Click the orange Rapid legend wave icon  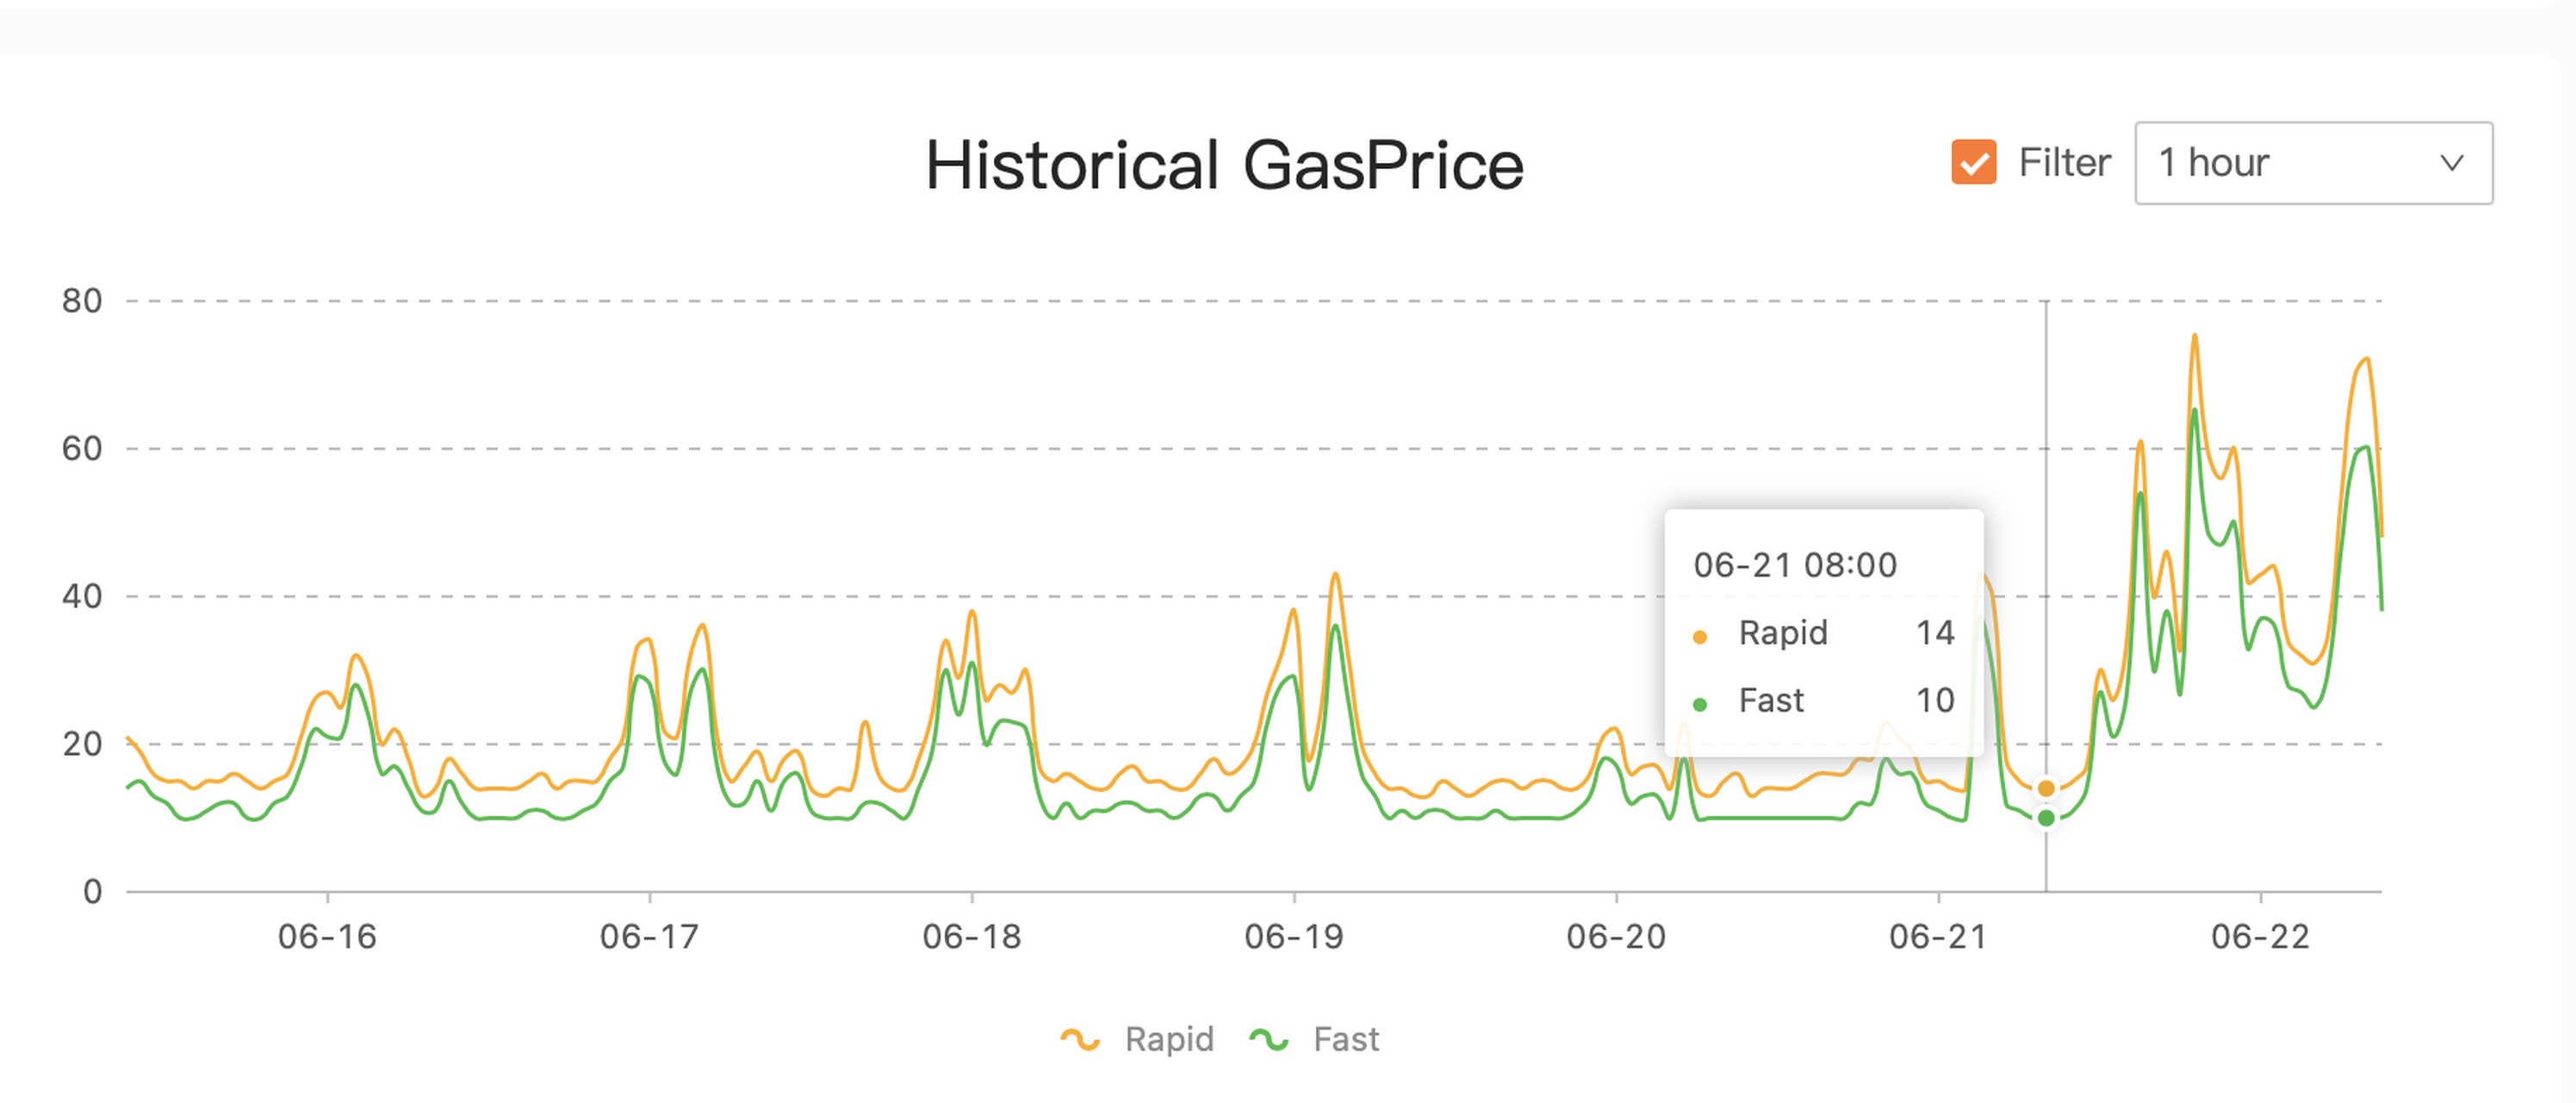[1080, 1040]
